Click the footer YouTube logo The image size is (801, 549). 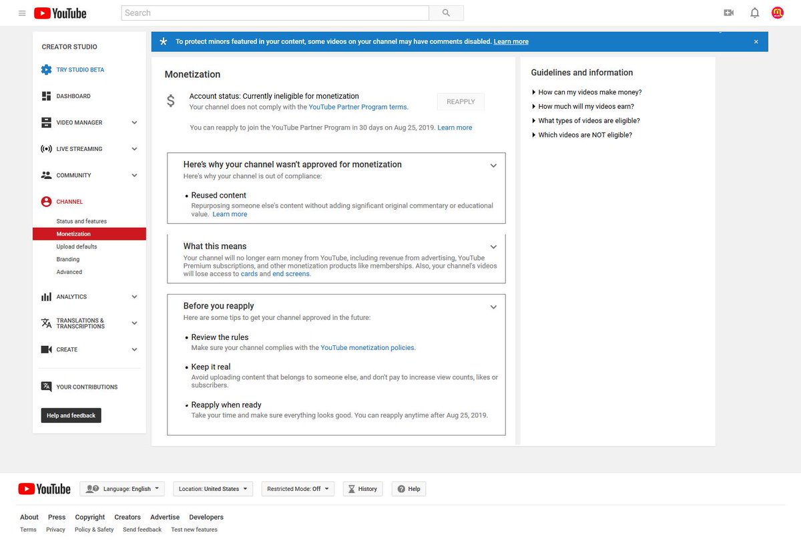(x=44, y=489)
